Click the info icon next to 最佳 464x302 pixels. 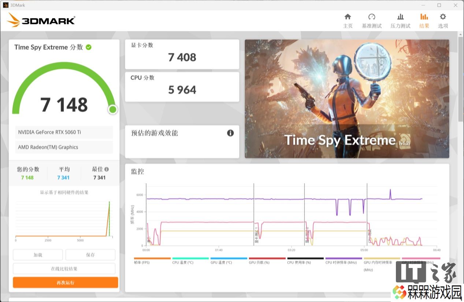click(x=107, y=169)
